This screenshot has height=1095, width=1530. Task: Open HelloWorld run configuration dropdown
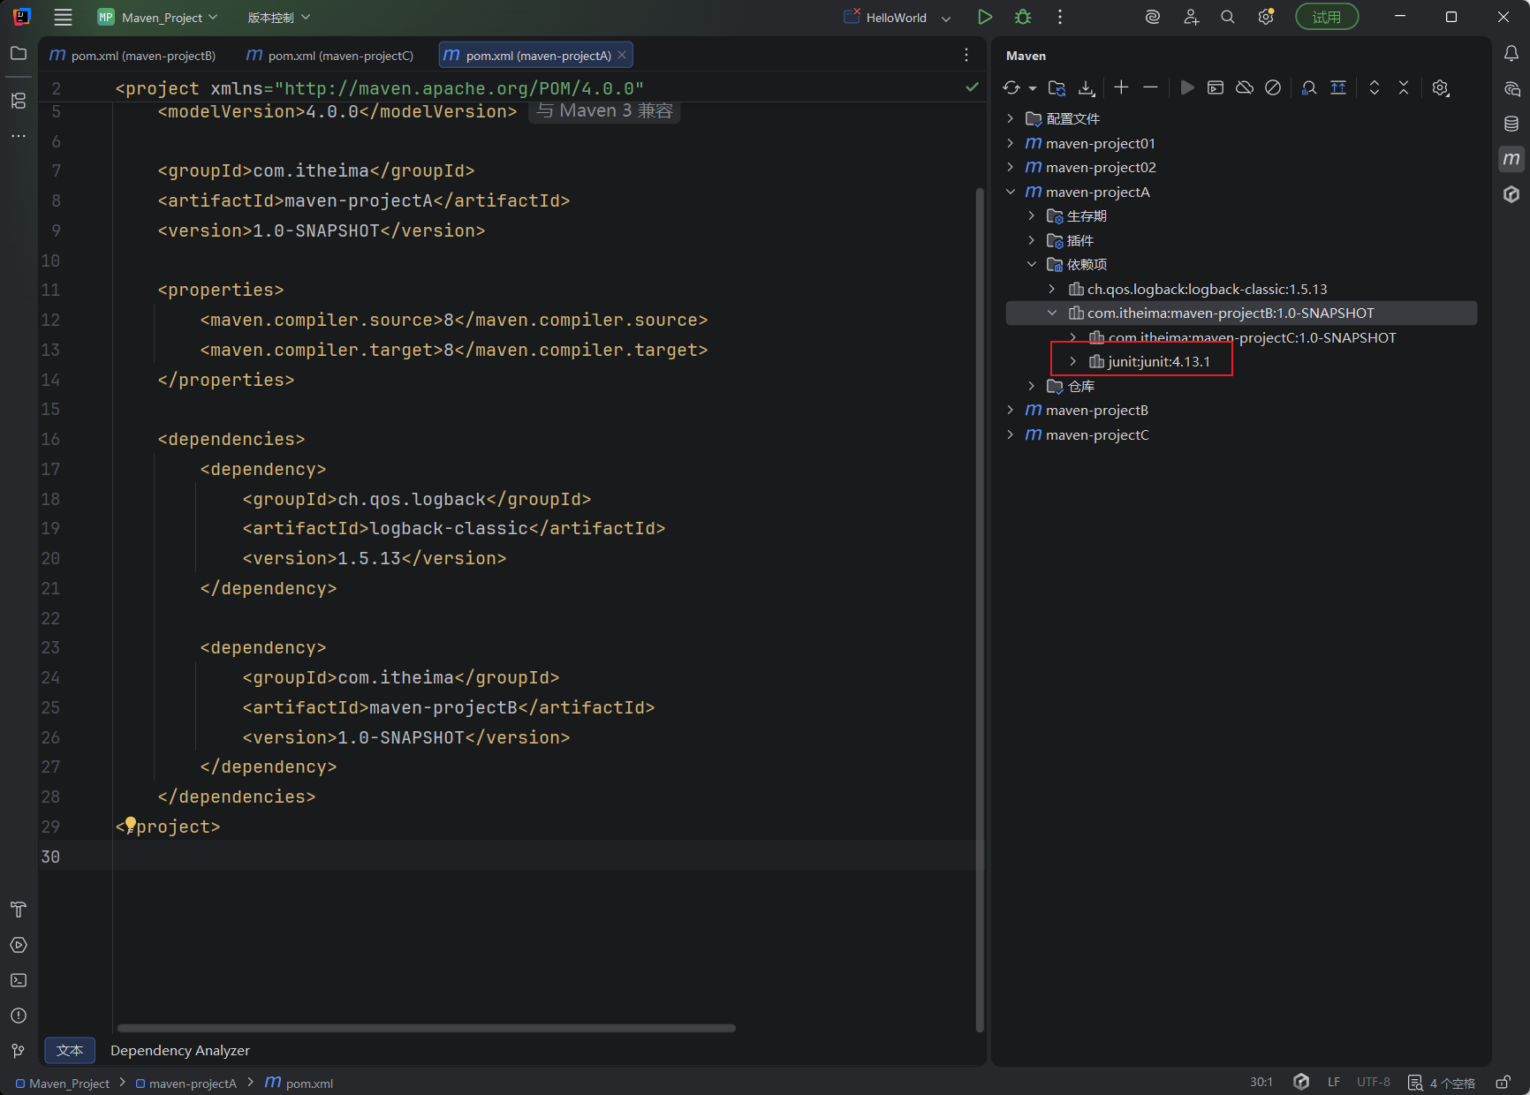tap(897, 17)
